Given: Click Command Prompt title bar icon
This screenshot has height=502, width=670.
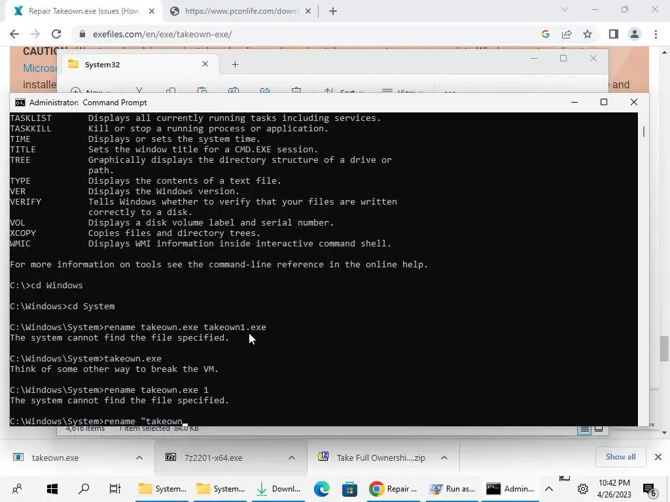Looking at the screenshot, I should click(x=20, y=103).
